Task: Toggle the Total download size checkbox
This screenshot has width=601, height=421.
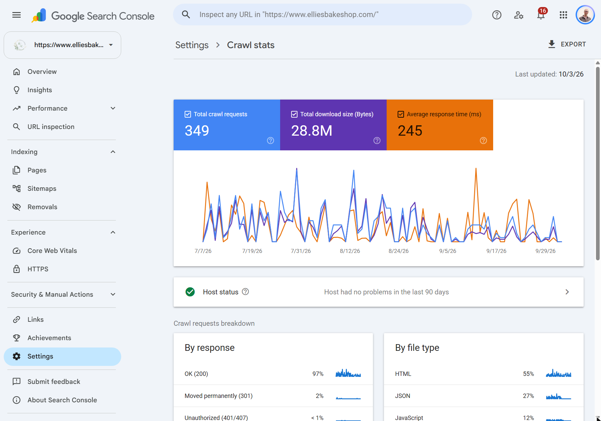Action: [294, 114]
